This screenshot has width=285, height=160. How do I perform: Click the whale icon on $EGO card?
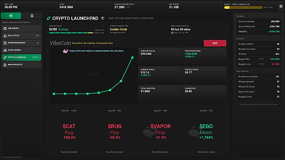pyautogui.click(x=195, y=131)
